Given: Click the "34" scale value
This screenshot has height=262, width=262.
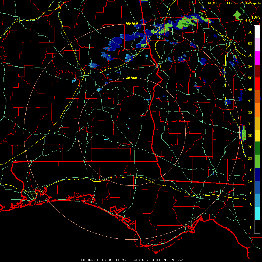Looking at the screenshot, I should [x=250, y=124].
